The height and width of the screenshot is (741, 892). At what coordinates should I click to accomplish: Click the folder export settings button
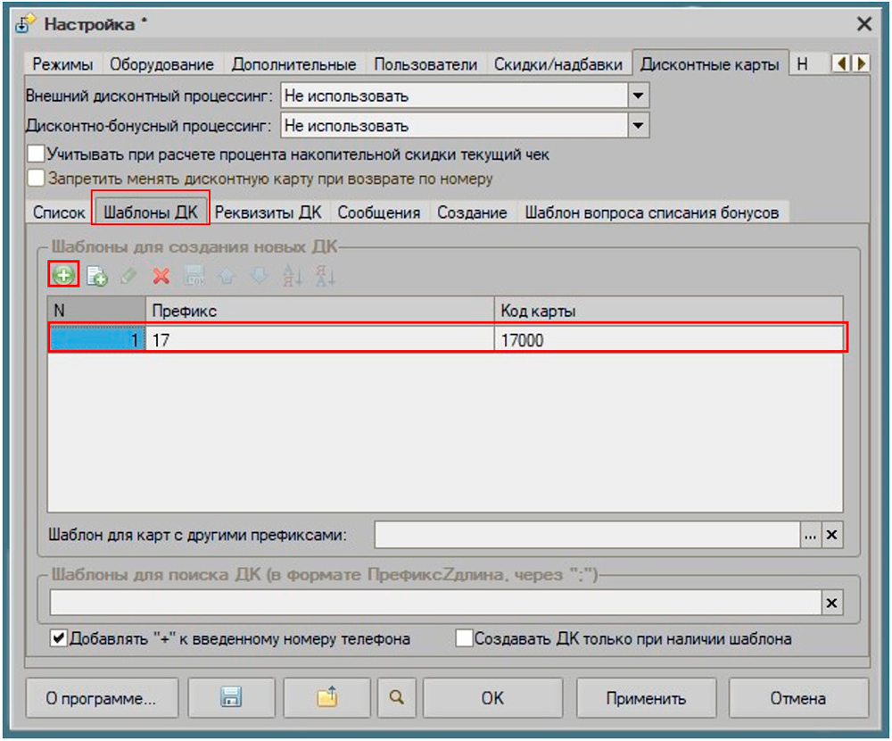[326, 698]
